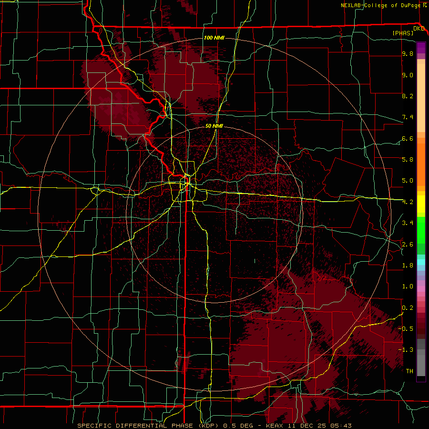This screenshot has width=429, height=429.
Task: Click the -0.5 legend scale value
Action: [x=406, y=328]
